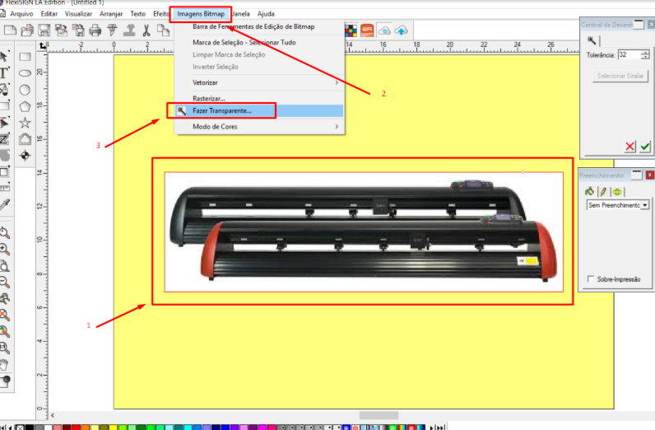Image resolution: width=655 pixels, height=430 pixels.
Task: Choose Marca de Seleção - Selecionar Tudo
Action: [x=259, y=42]
